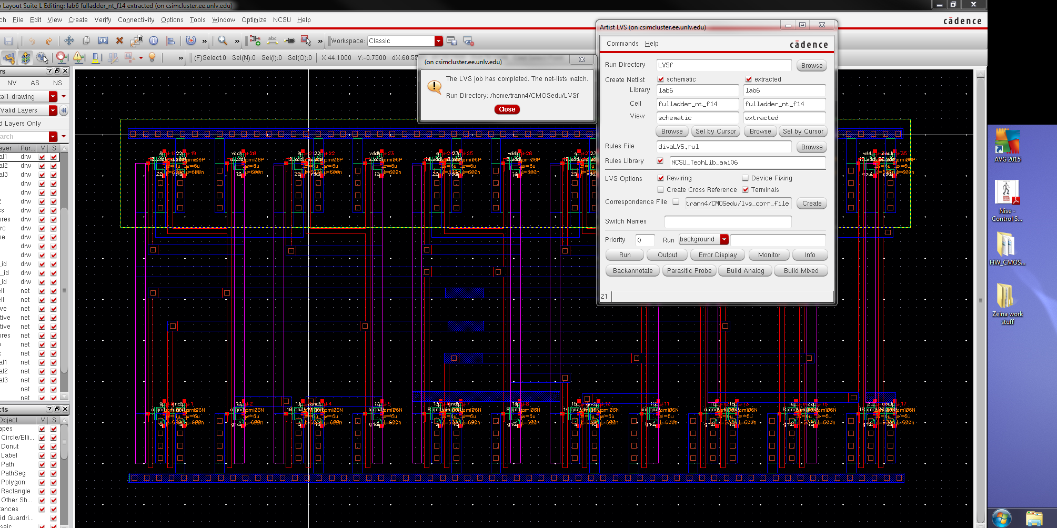Click the light bulb icon
The image size is (1057, 528).
pos(152,57)
